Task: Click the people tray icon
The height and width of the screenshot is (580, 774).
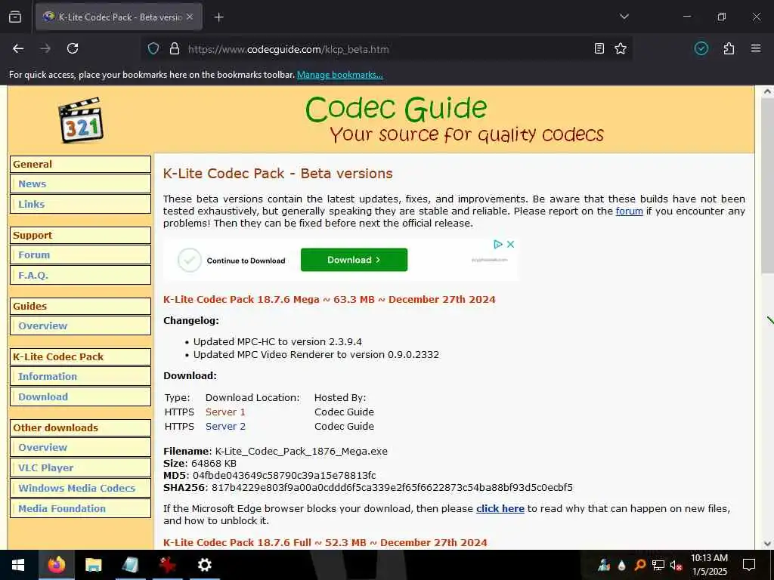Action: tap(604, 565)
